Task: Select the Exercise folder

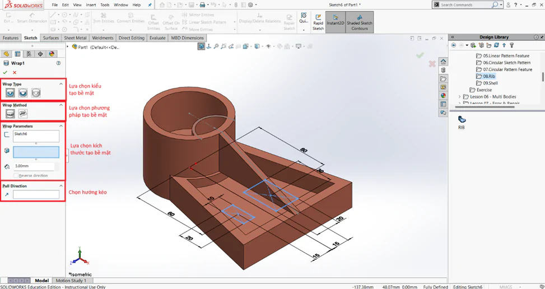Action: click(x=481, y=90)
